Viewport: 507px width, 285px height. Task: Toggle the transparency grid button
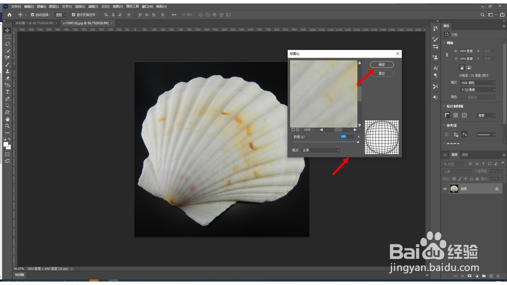(x=465, y=115)
